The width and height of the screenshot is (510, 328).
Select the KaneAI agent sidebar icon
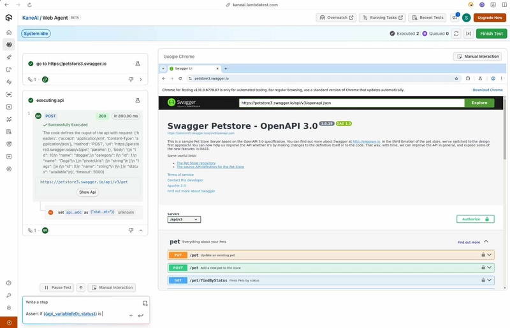click(x=9, y=45)
